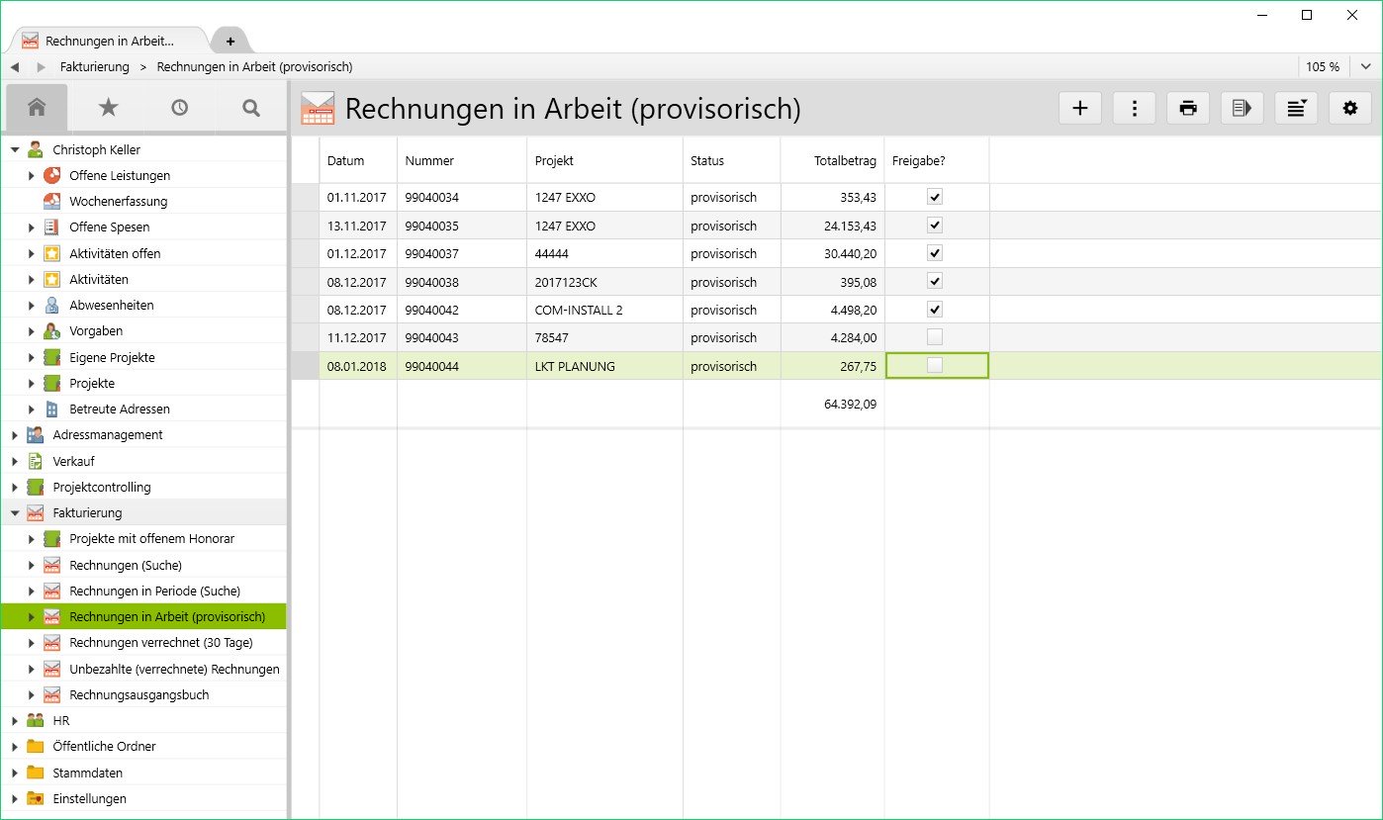Open the History clock panel

179,108
